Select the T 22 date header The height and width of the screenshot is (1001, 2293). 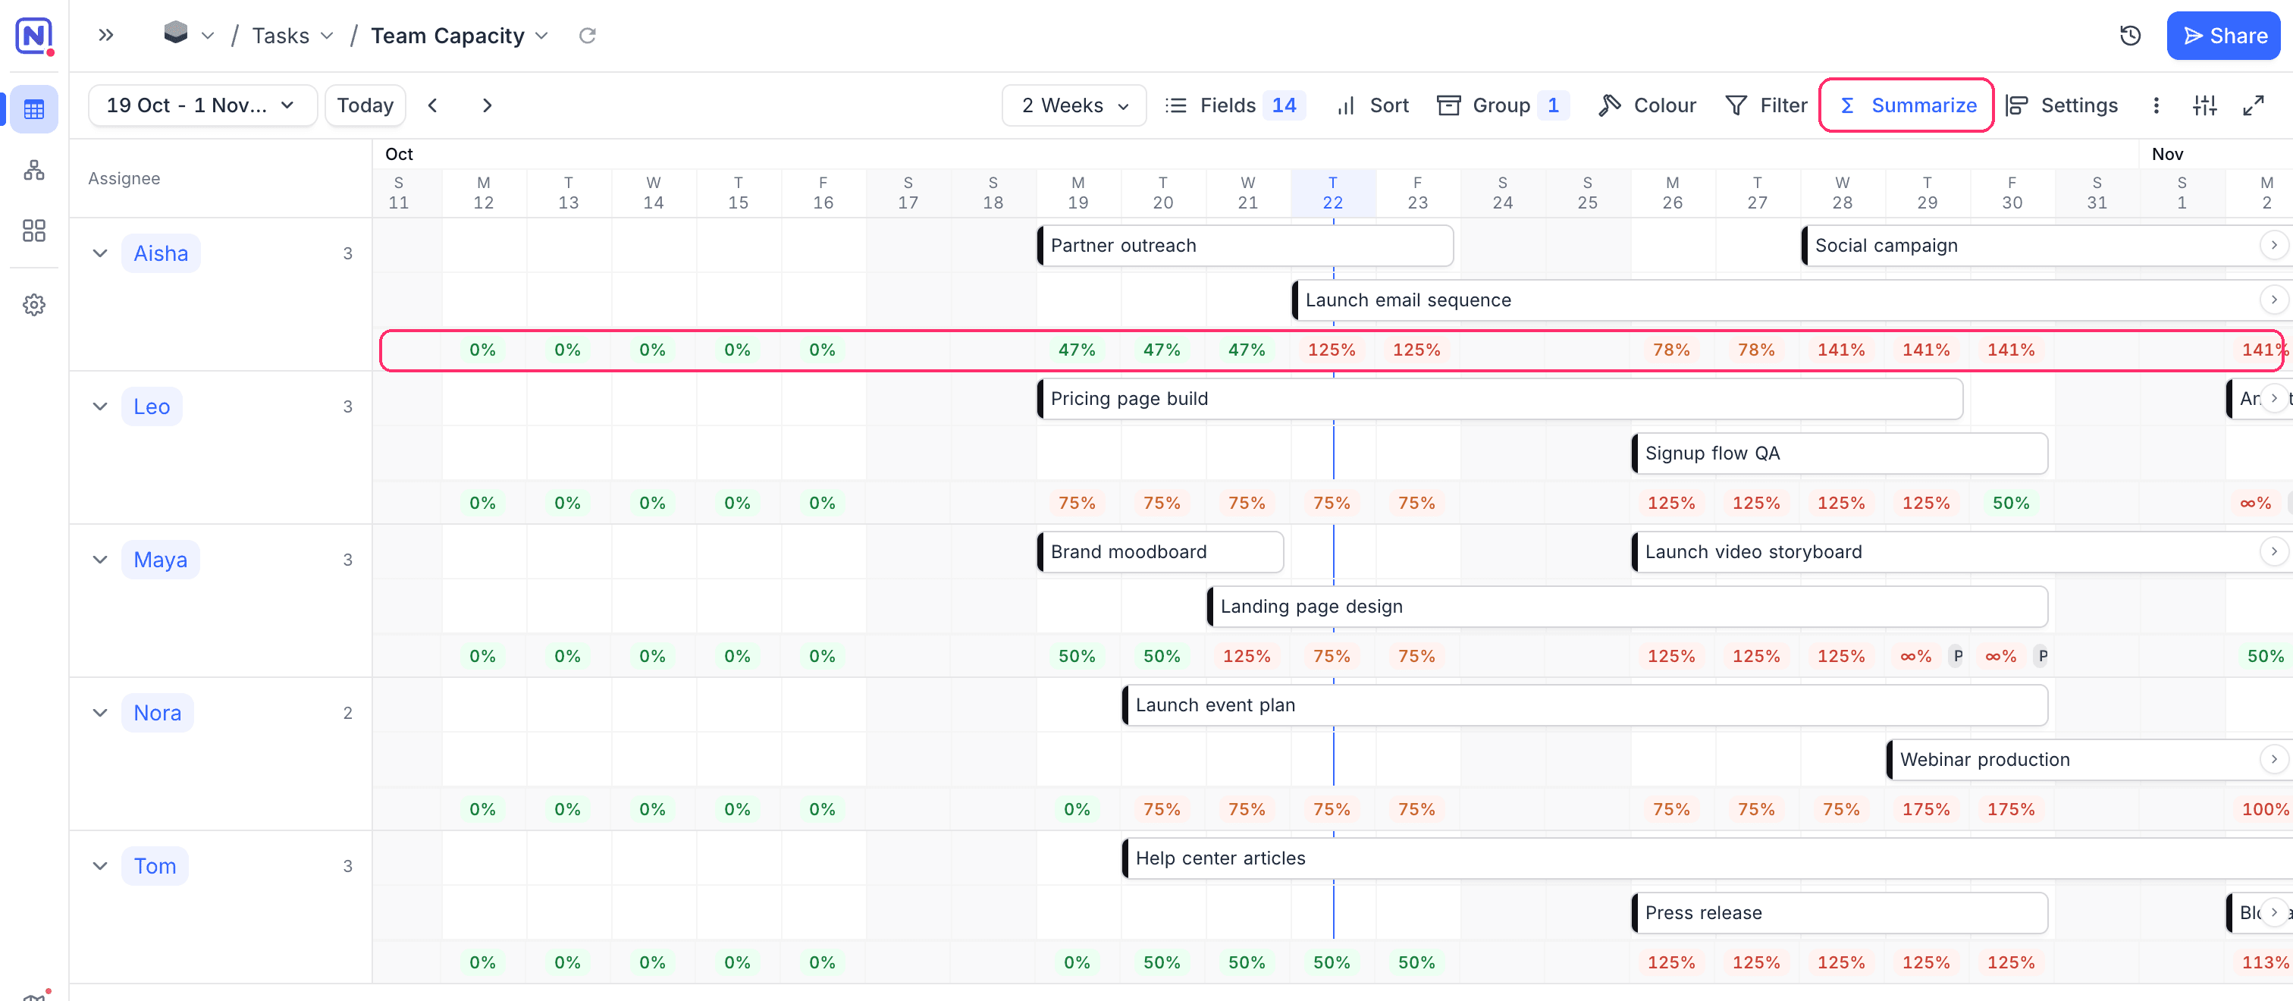pyautogui.click(x=1332, y=193)
